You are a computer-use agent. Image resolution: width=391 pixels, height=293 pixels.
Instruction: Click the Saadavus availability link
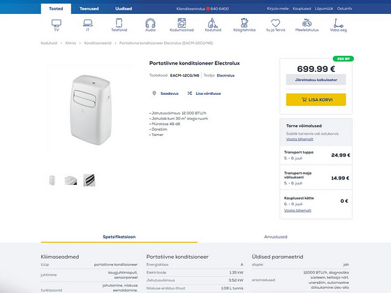[169, 93]
